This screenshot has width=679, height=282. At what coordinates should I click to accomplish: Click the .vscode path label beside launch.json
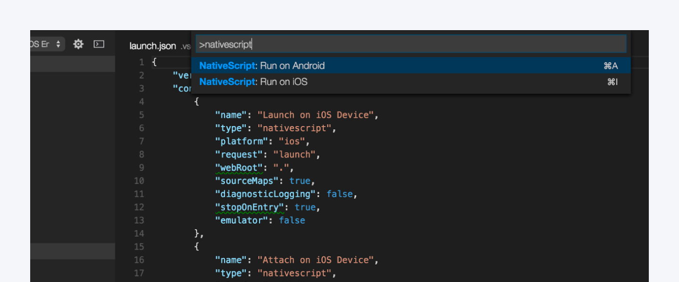(x=186, y=46)
